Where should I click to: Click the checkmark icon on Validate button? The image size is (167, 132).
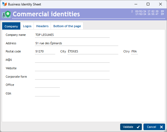click(x=138, y=127)
